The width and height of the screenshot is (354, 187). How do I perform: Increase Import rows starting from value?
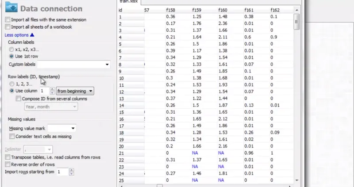[71, 170]
